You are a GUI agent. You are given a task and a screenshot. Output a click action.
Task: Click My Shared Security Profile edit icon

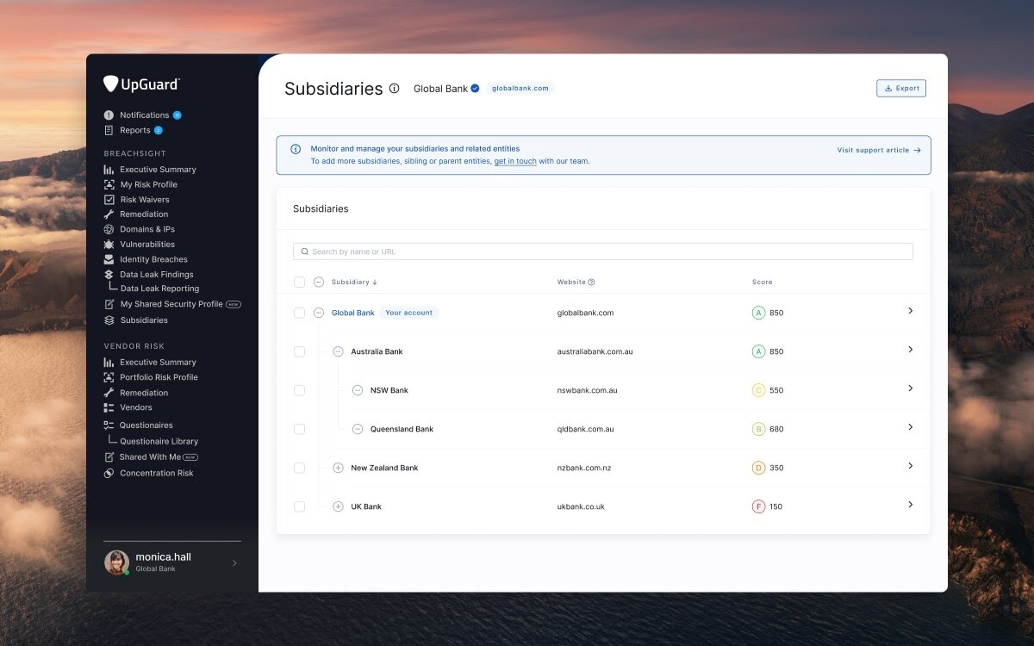point(109,304)
